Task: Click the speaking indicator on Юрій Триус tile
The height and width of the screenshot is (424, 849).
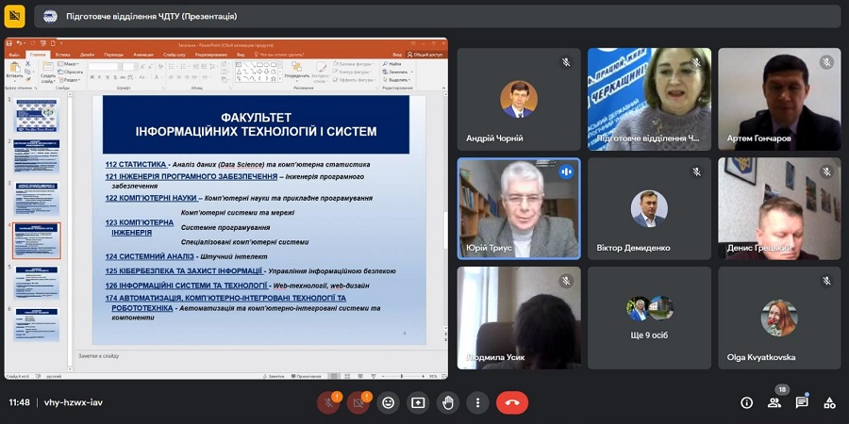Action: (566, 171)
